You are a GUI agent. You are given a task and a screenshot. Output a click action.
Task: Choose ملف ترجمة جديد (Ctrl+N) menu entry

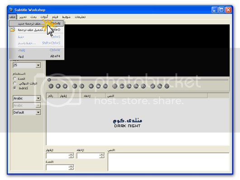tap(36, 23)
